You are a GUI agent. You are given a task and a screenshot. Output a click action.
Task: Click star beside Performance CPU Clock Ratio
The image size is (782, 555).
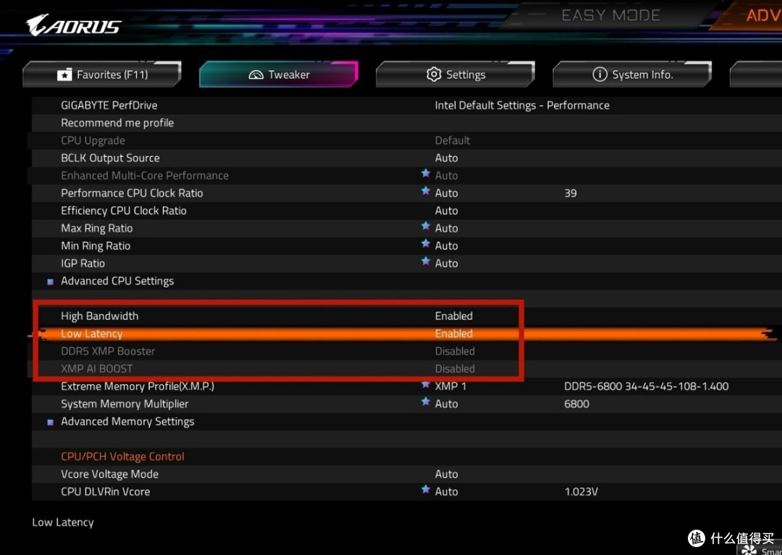coord(426,190)
